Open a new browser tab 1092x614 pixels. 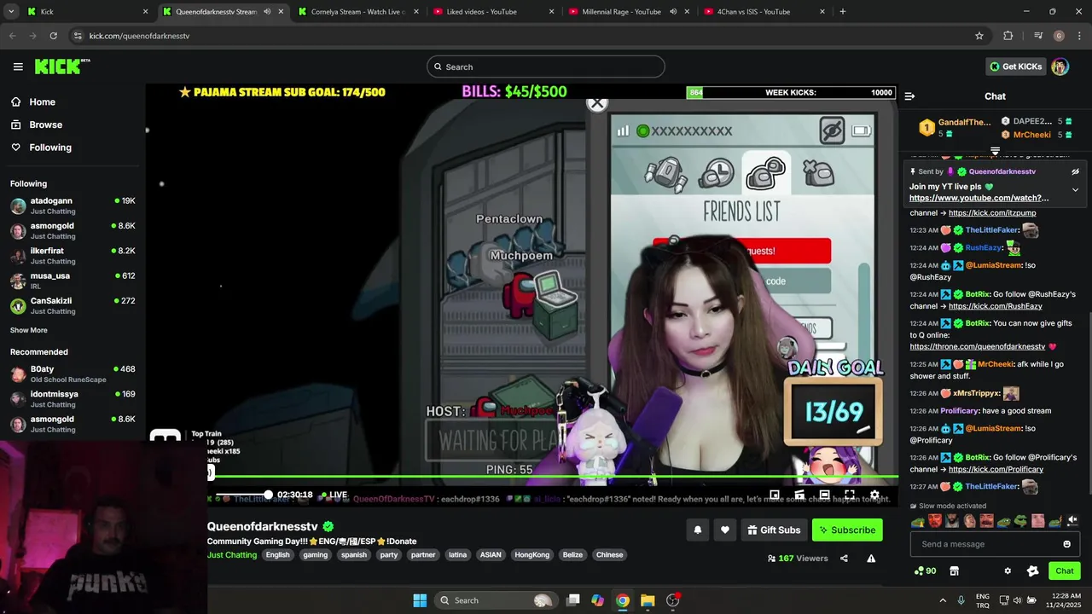(x=843, y=12)
